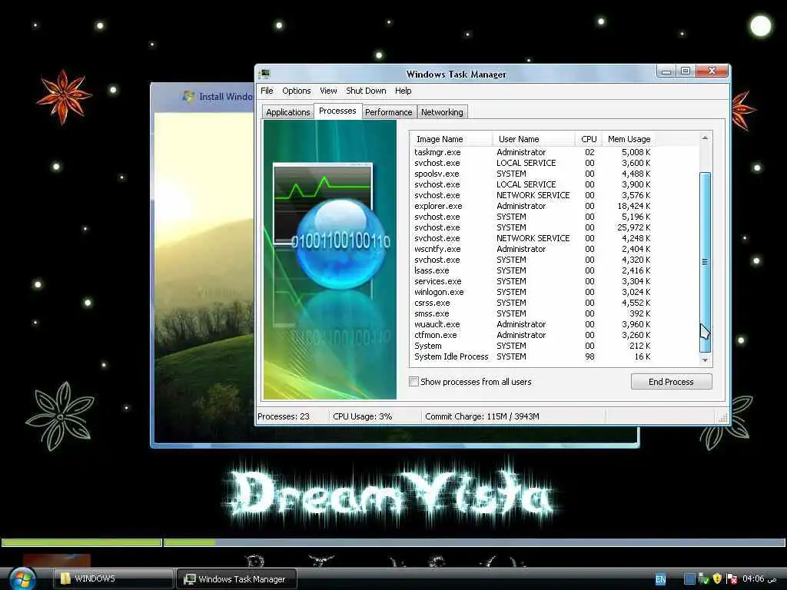Click the EN language indicator in tray
The image size is (787, 590).
click(660, 579)
